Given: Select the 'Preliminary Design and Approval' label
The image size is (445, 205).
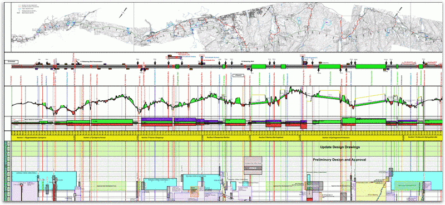Looking at the screenshot, I should coord(339,160).
